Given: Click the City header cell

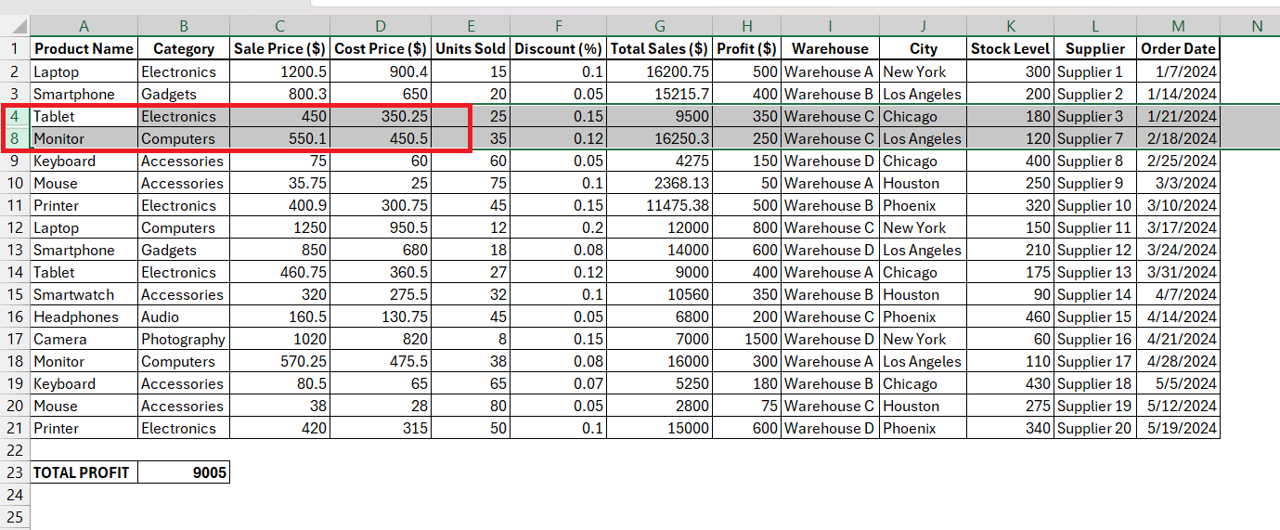Looking at the screenshot, I should coord(924,48).
